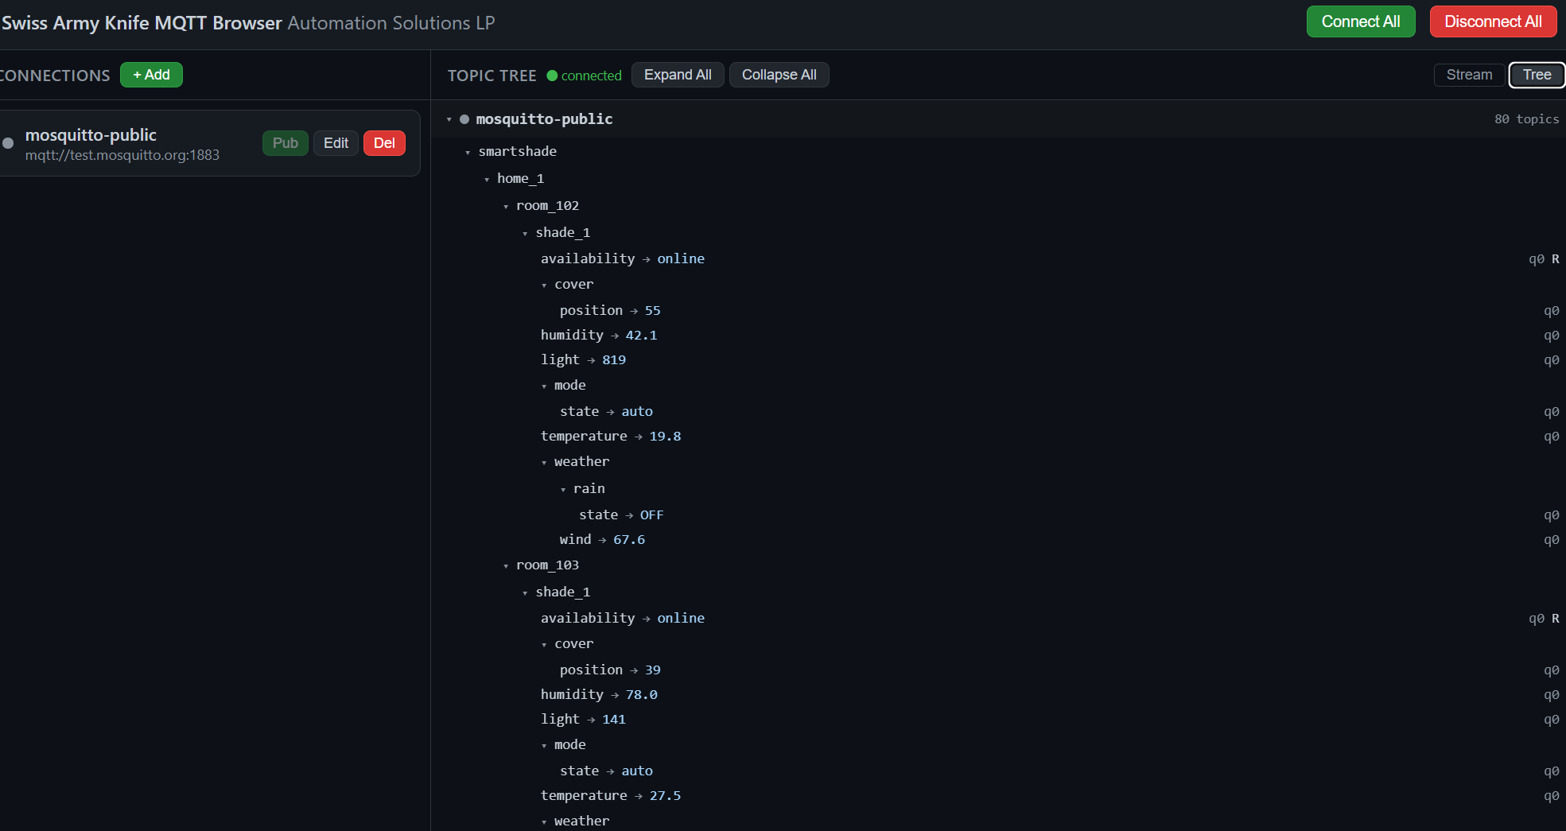Image resolution: width=1566 pixels, height=831 pixels.
Task: Collapse mode node under room_102
Action: pyautogui.click(x=544, y=386)
